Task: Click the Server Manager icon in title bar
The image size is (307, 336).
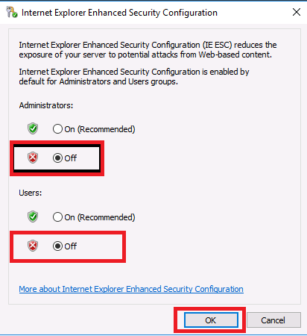Action: [12, 12]
